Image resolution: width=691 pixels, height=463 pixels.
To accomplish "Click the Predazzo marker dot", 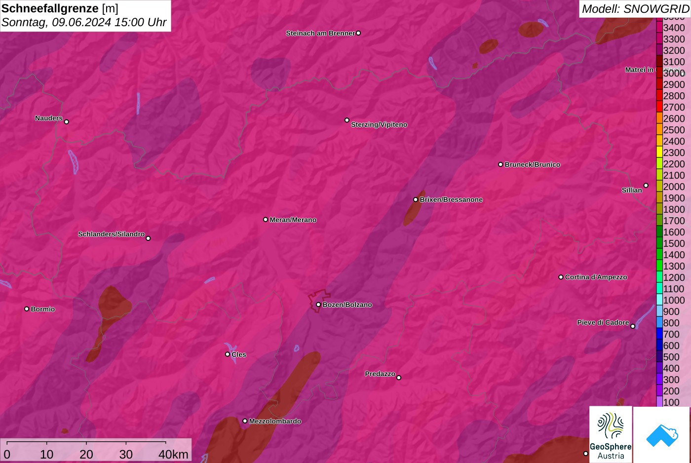I will 399,378.
